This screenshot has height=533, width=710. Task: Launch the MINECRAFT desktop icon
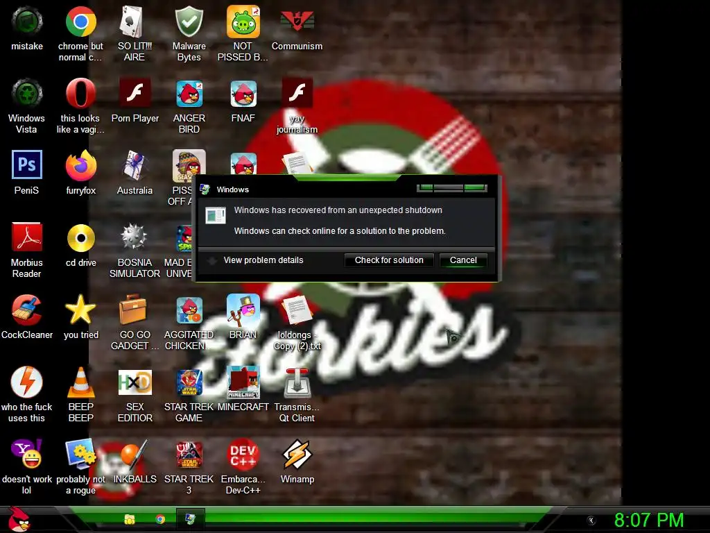(x=243, y=382)
